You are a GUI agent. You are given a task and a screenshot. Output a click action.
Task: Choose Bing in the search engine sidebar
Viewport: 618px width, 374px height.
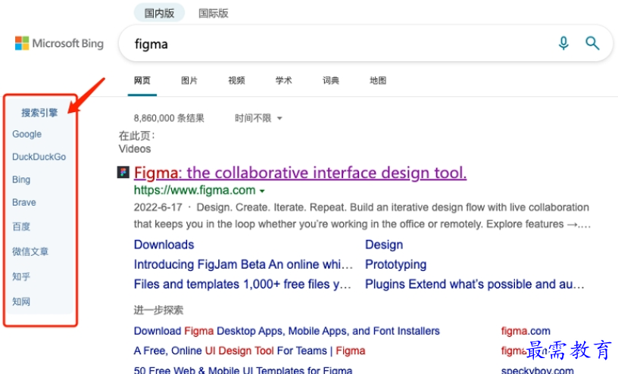pyautogui.click(x=21, y=179)
